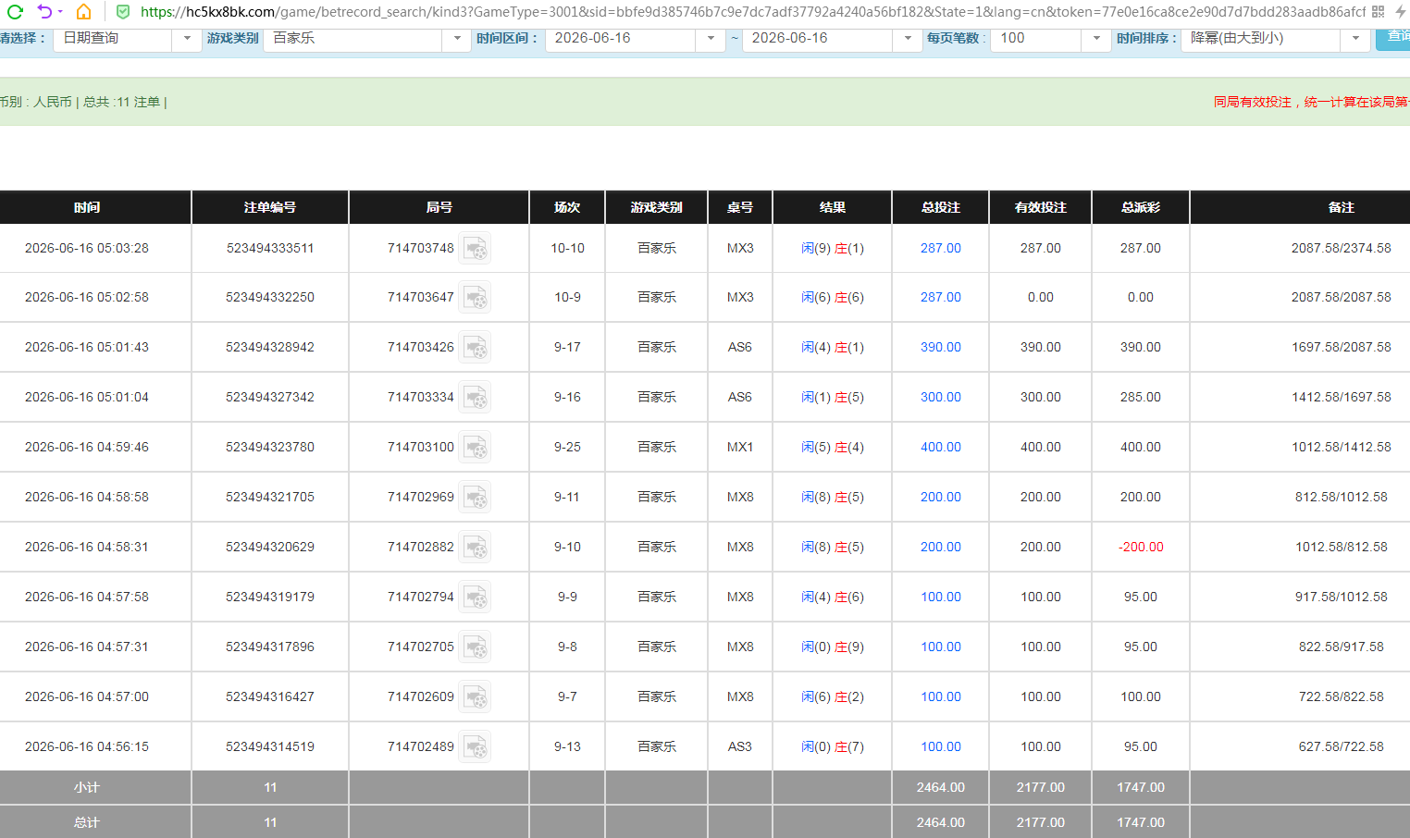Screen dimensions: 1410x838
Task: Open video replay for round 714703334
Action: (x=476, y=397)
